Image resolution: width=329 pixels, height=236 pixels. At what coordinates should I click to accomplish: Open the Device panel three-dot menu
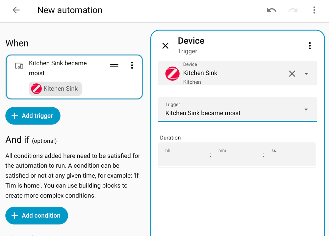(x=310, y=46)
